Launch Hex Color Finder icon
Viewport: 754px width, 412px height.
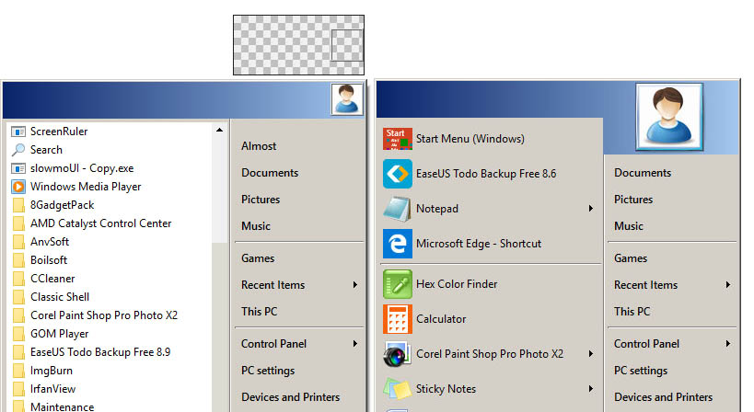(398, 284)
